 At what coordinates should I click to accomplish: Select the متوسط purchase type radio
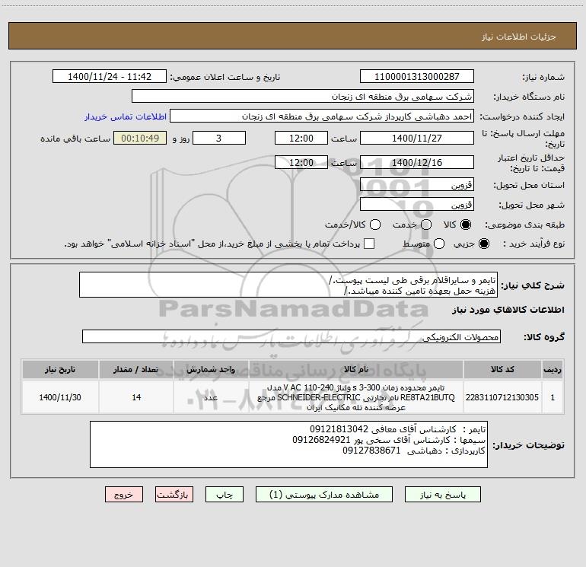click(439, 244)
